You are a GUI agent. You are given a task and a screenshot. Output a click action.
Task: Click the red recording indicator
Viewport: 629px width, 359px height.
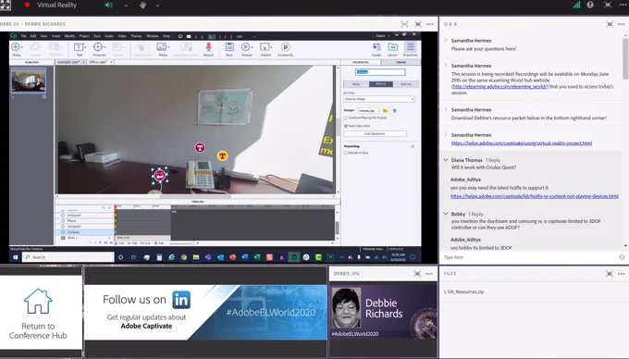(x=27, y=5)
